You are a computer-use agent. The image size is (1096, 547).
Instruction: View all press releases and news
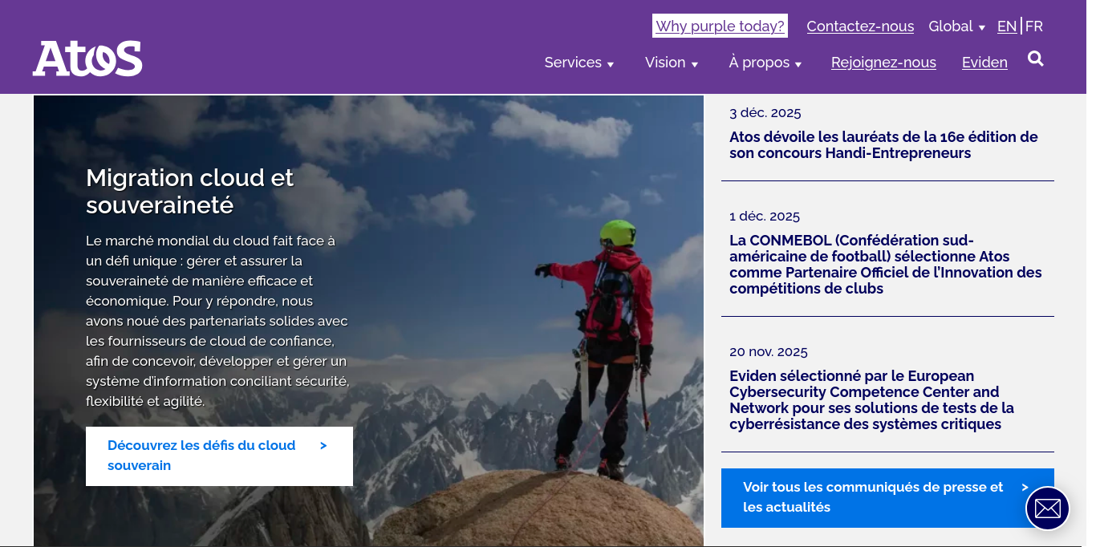click(873, 497)
